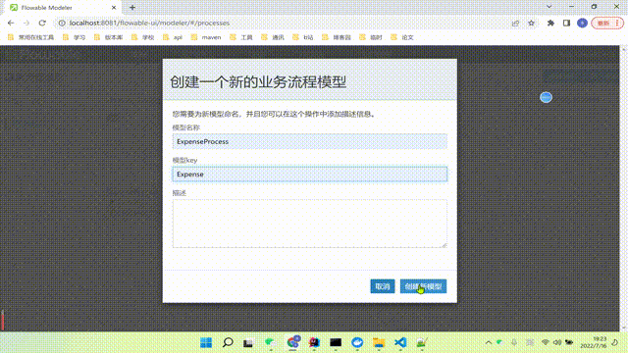Viewport: 628px width, 353px height.
Task: Click the 取消 button in the dialog
Action: [x=383, y=286]
